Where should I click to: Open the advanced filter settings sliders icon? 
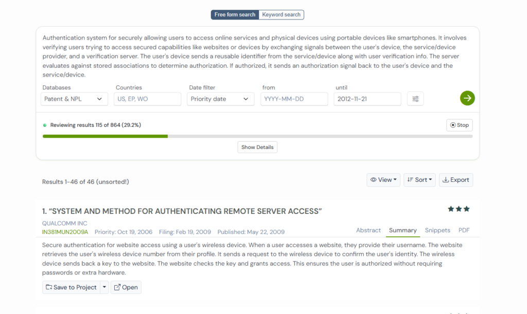[415, 99]
